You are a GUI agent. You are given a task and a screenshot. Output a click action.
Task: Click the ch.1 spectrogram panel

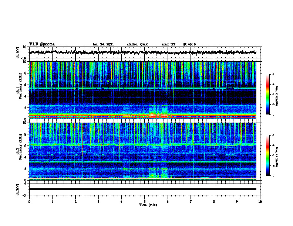(x=142, y=90)
